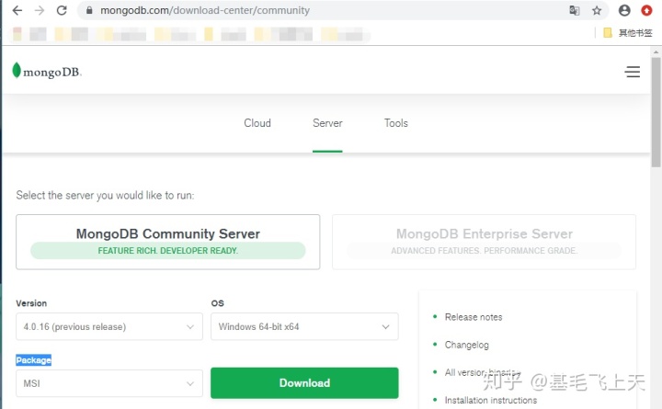662x409 pixels.
Task: Open the translate page icon
Action: coord(574,10)
